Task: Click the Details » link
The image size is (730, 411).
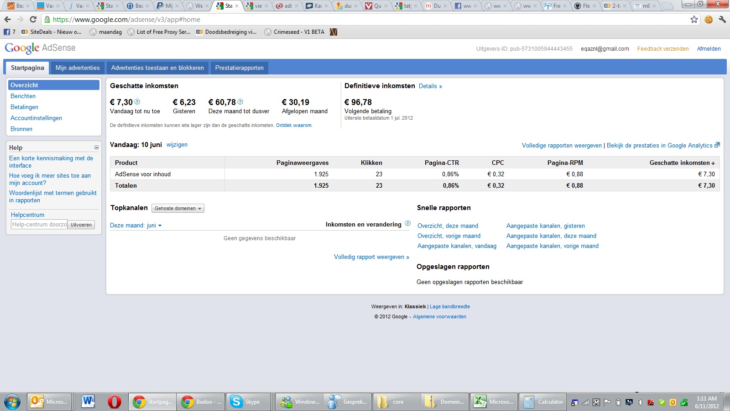Action: point(430,86)
